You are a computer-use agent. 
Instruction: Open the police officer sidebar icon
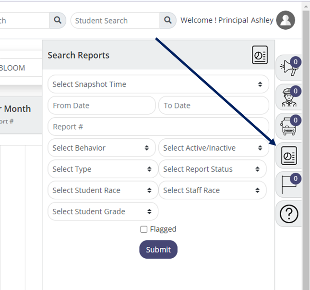click(x=289, y=97)
